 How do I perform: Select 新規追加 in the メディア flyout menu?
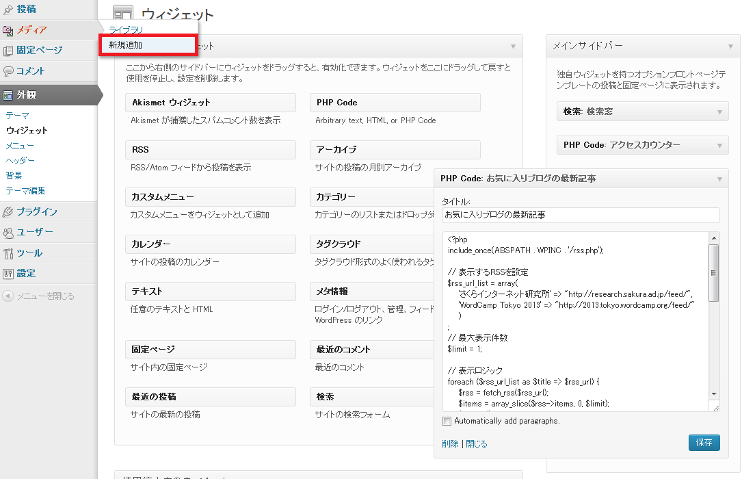click(126, 45)
